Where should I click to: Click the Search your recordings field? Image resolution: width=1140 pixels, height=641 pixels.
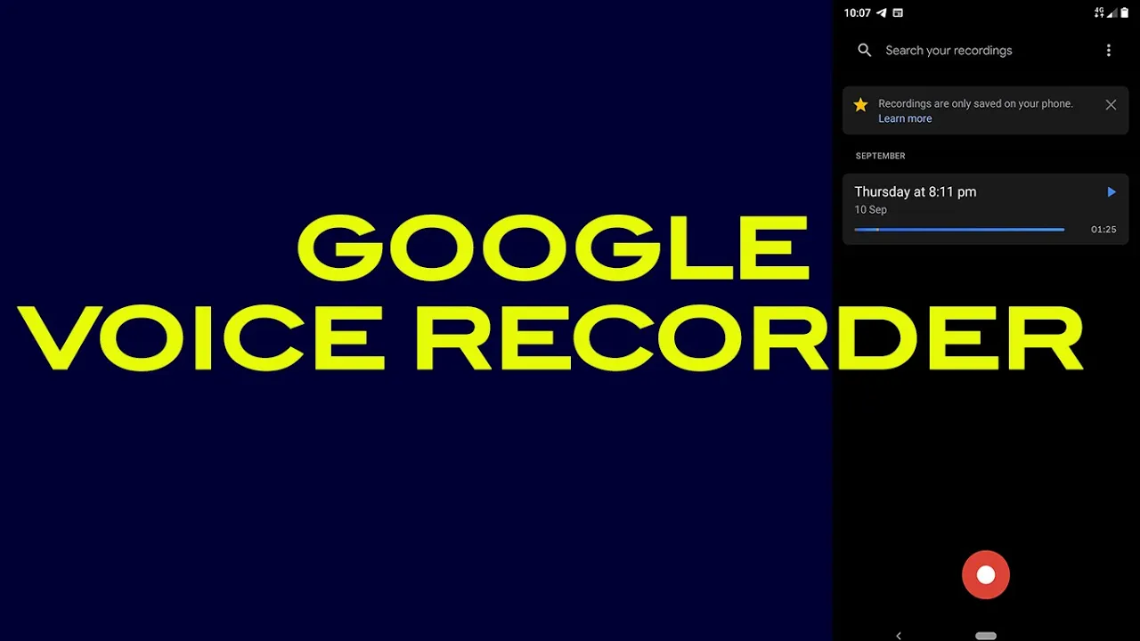coord(949,51)
